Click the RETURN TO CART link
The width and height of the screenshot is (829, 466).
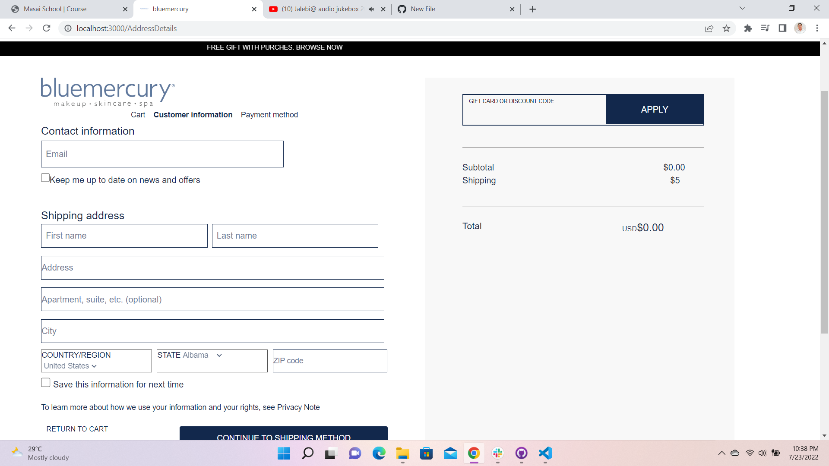(x=77, y=429)
